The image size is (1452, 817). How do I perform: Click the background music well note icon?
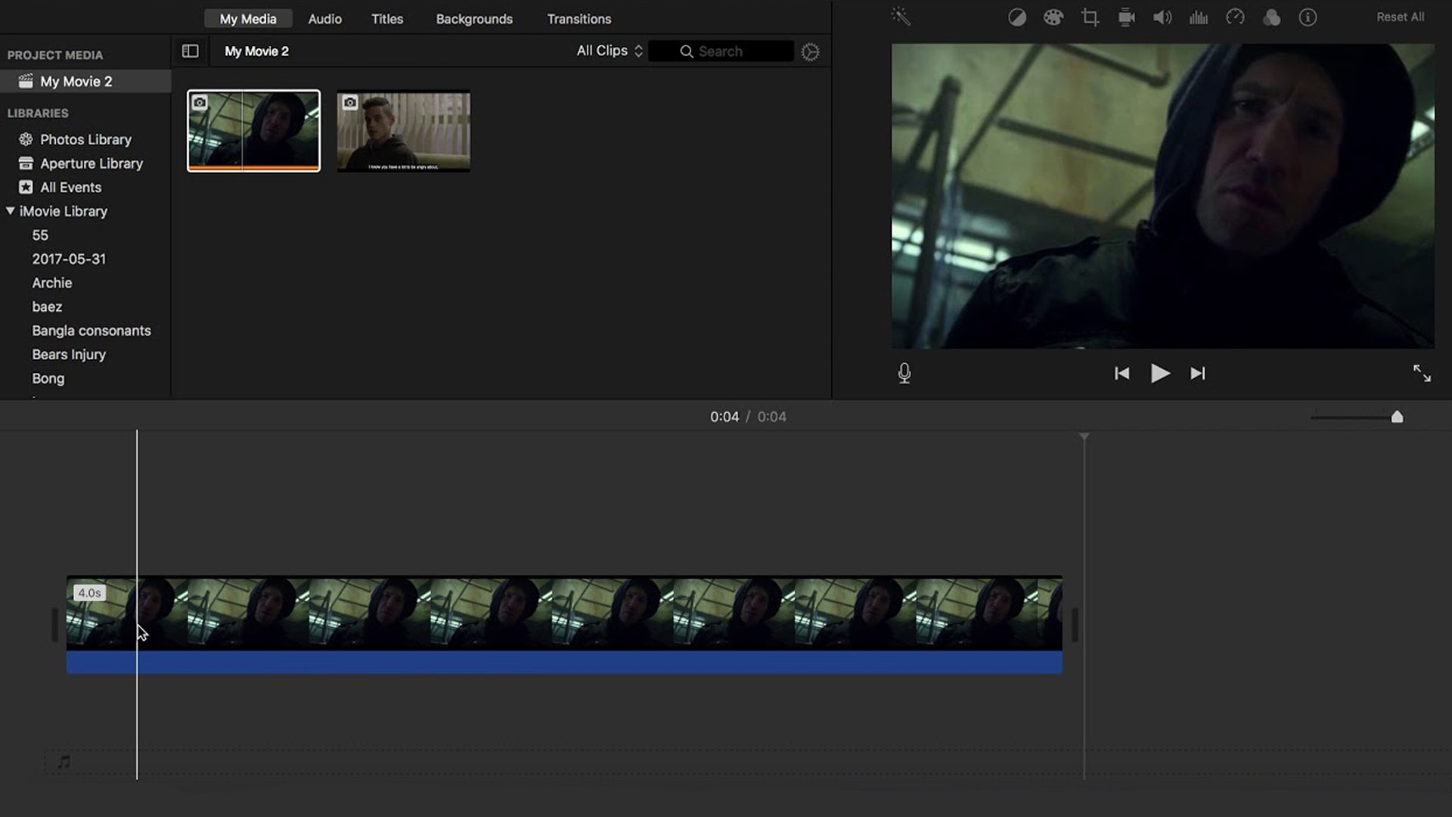pyautogui.click(x=64, y=762)
